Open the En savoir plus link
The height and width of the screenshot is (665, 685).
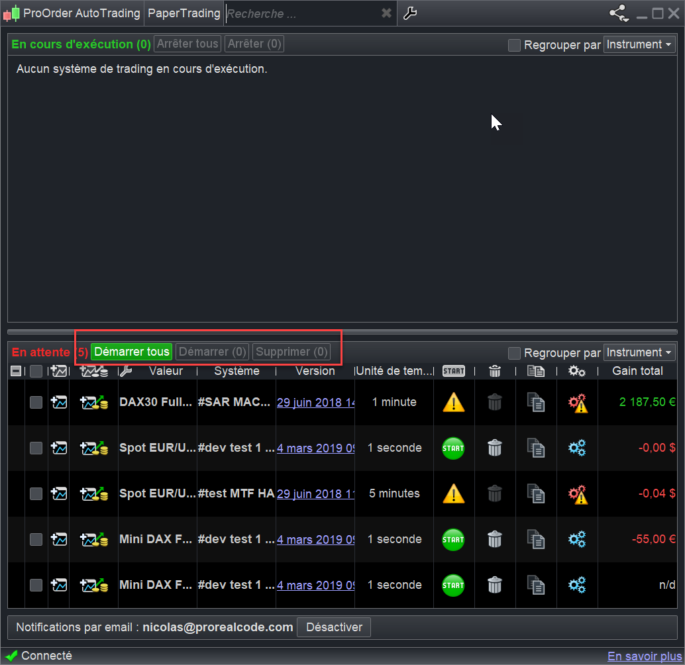[x=645, y=656]
